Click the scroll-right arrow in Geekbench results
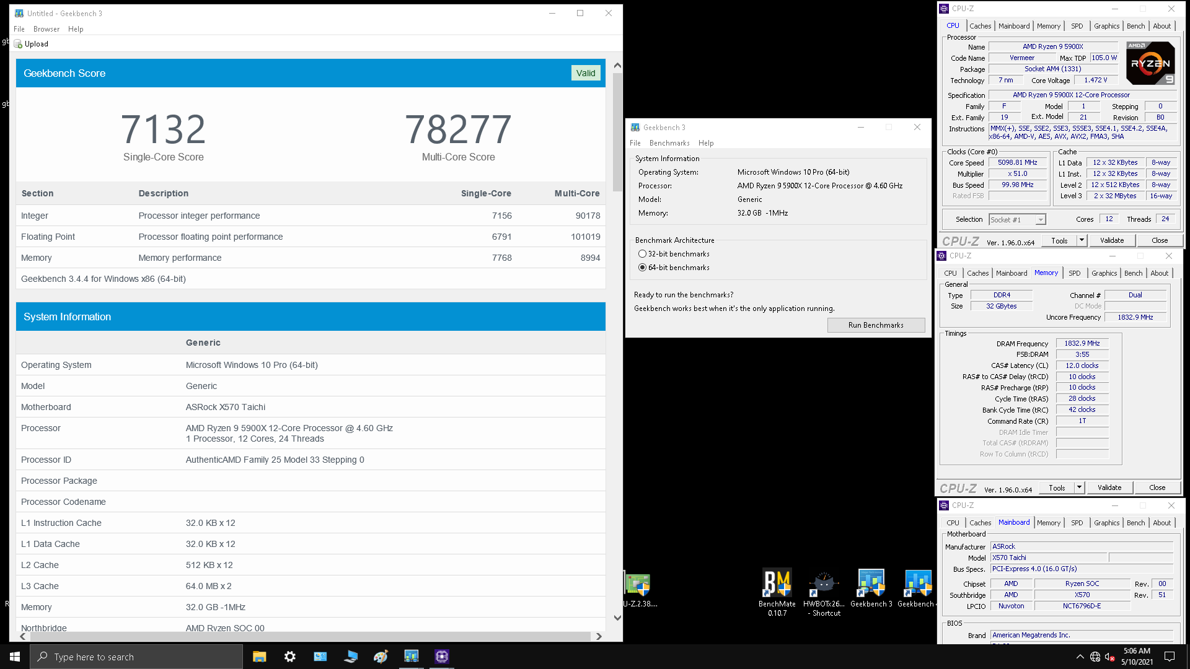Image resolution: width=1190 pixels, height=669 pixels. coord(599,636)
